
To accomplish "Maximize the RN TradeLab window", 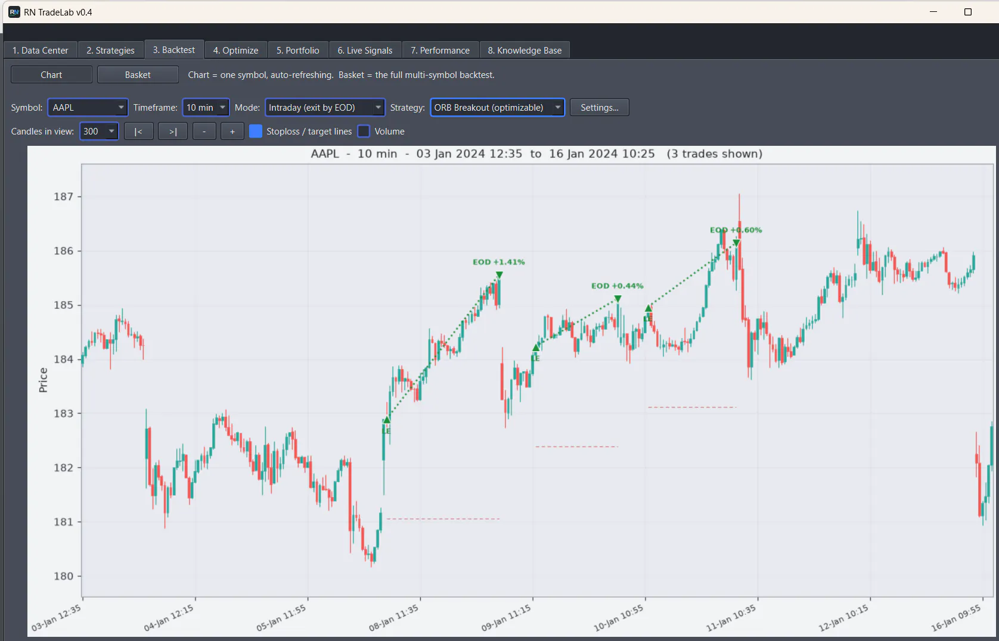I will coord(968,12).
